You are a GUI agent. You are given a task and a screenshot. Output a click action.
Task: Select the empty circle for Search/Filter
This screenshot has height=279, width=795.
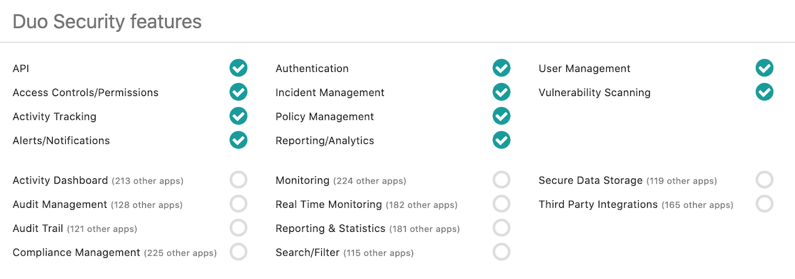click(x=501, y=252)
